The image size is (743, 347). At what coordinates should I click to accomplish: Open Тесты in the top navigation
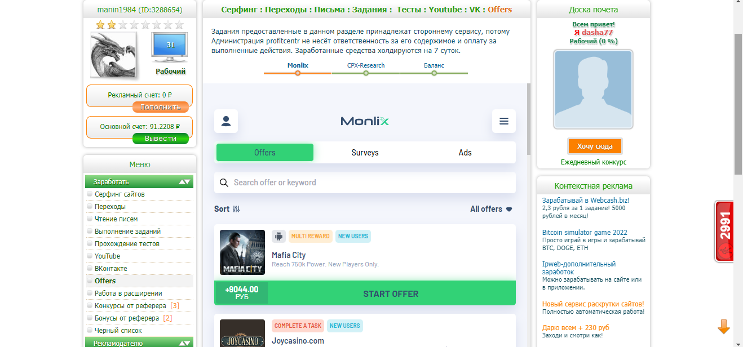pos(409,10)
